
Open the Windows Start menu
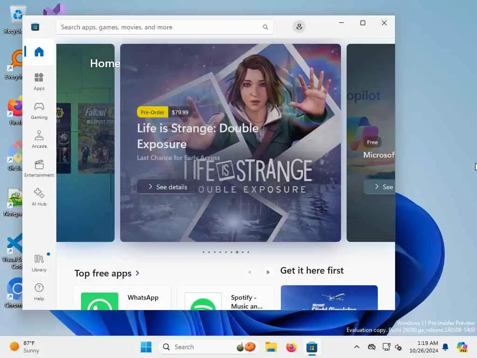pyautogui.click(x=146, y=347)
